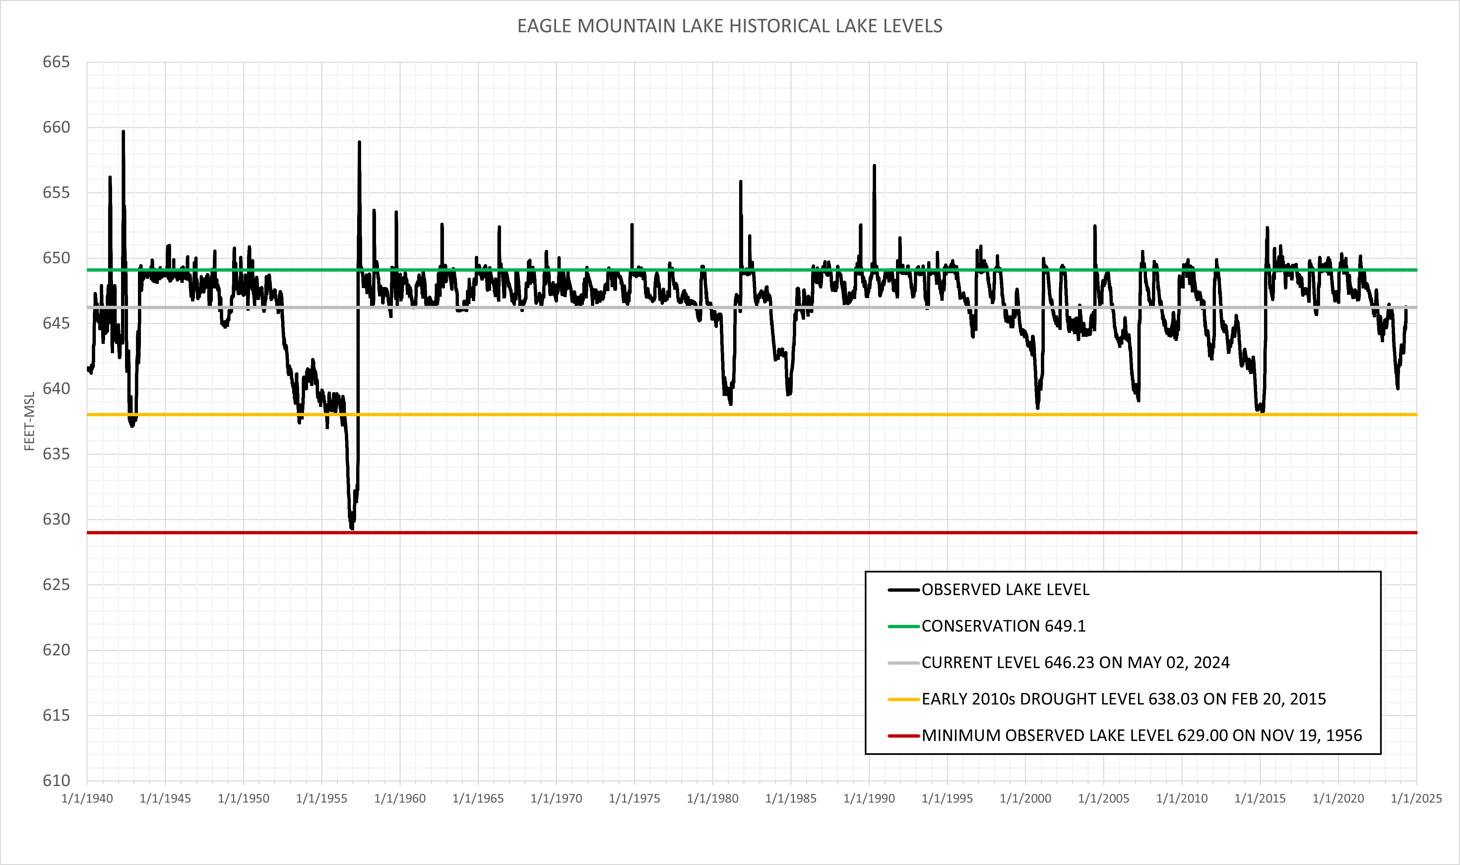Image resolution: width=1460 pixels, height=865 pixels.
Task: Click the chart title EAGLE MOUNTAIN LAKE HISTORICAL LAKE LEVELS
Action: tap(730, 26)
